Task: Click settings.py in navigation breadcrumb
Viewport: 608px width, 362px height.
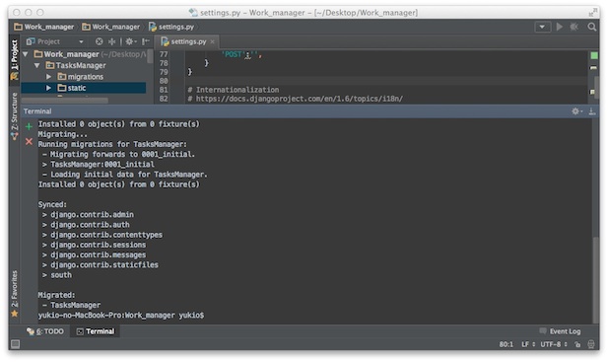Action: click(171, 27)
